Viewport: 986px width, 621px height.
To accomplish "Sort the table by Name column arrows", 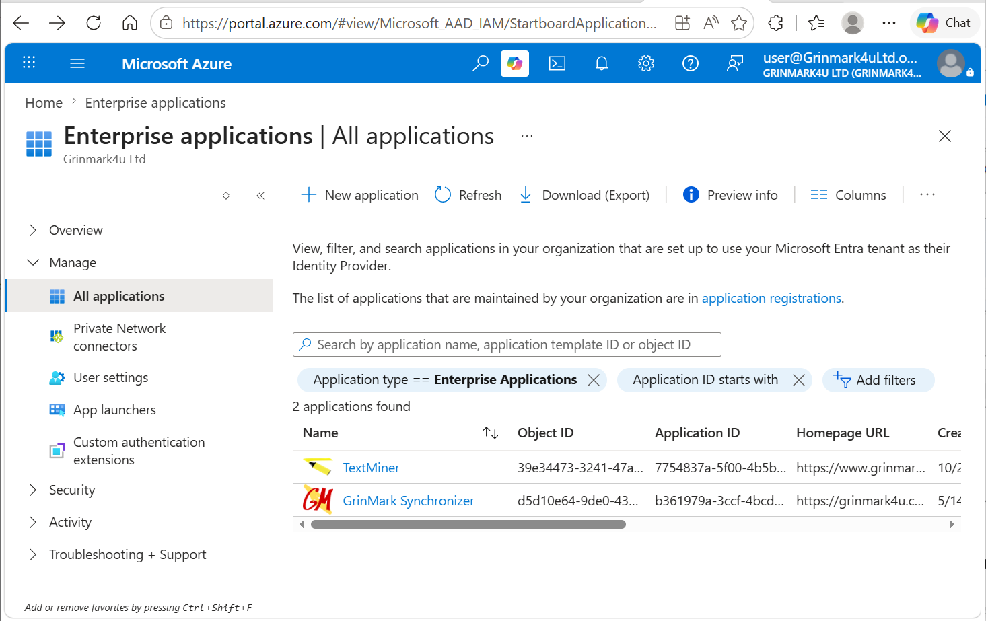I will tap(491, 433).
